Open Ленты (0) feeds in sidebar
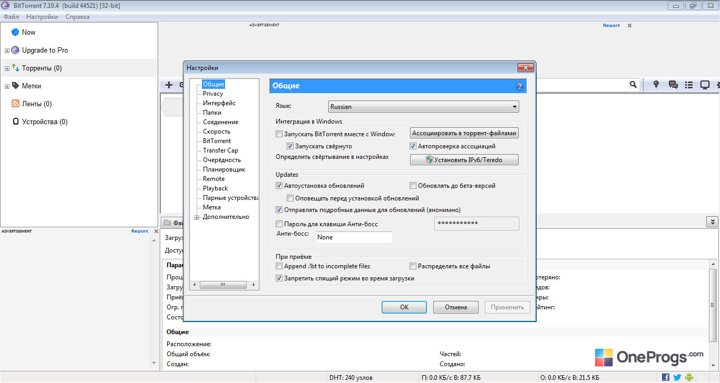Screen dimensions: 720x383 (36, 104)
